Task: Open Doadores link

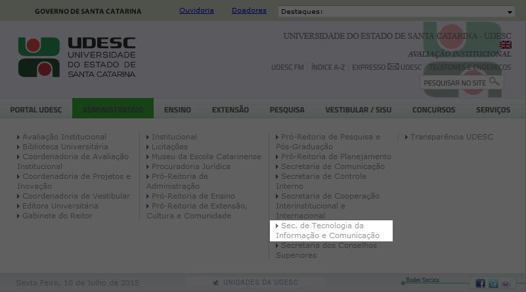Action: [249, 11]
